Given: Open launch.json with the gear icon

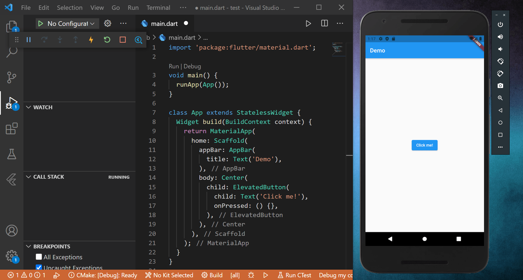Looking at the screenshot, I should [x=108, y=23].
